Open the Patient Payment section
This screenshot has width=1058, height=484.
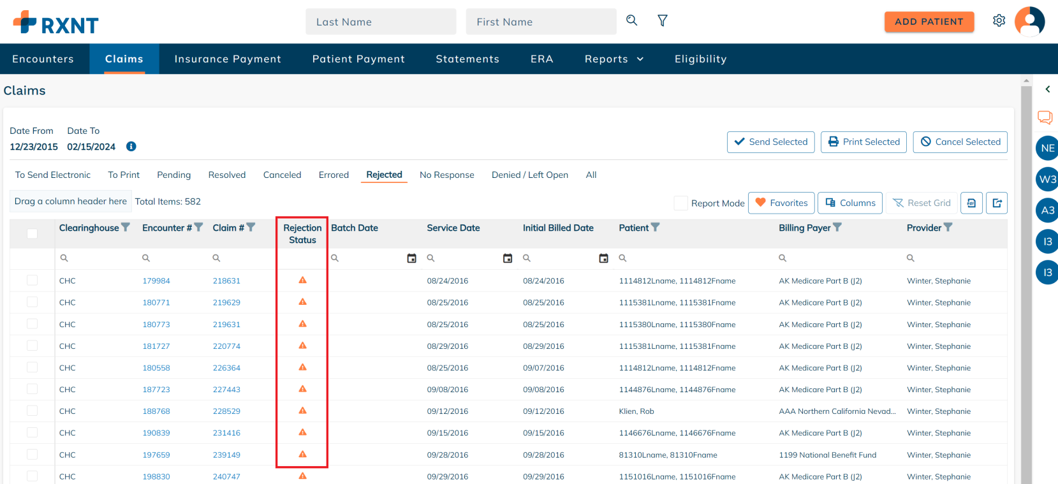pos(358,59)
